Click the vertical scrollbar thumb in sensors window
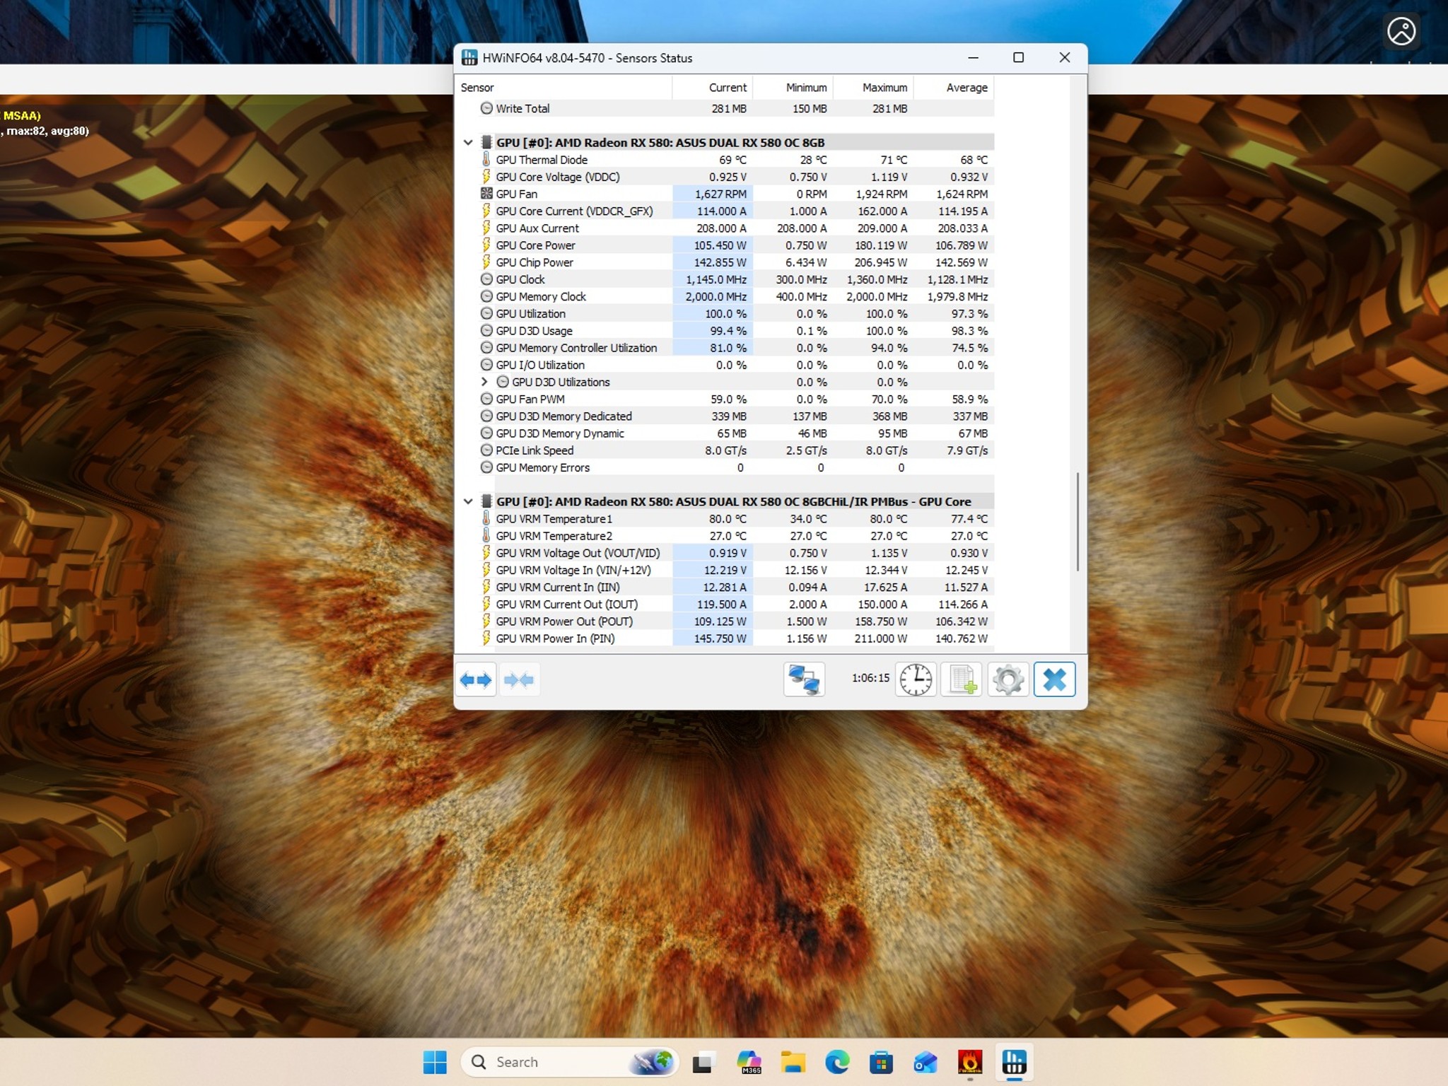Screen dimensions: 1448x1086 tap(1078, 522)
